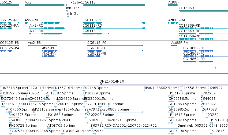The height and width of the screenshot is (135, 228).
Task: Select the mir-13a label
Action: (x=73, y=8)
